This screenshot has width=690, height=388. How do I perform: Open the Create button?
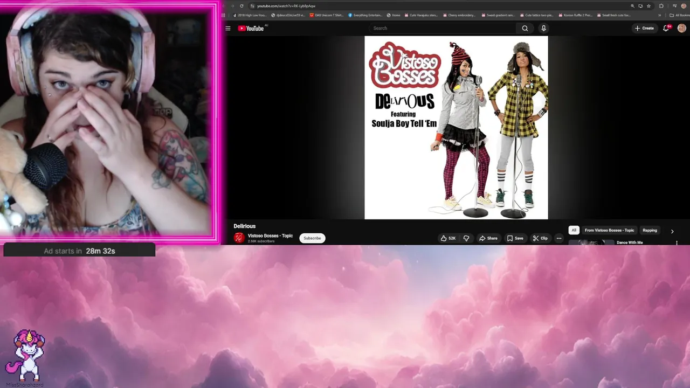pyautogui.click(x=644, y=28)
